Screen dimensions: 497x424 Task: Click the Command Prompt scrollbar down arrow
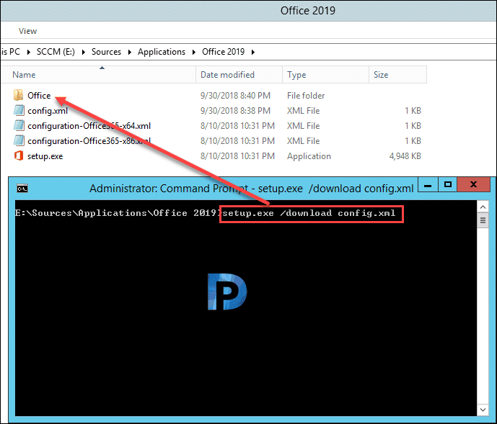coord(483,410)
